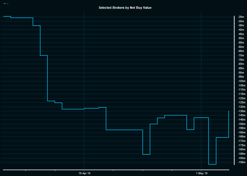Image resolution: width=247 pixels, height=176 pixels.
Task: Select the '1 May 19' x-axis label
Action: tap(202, 173)
